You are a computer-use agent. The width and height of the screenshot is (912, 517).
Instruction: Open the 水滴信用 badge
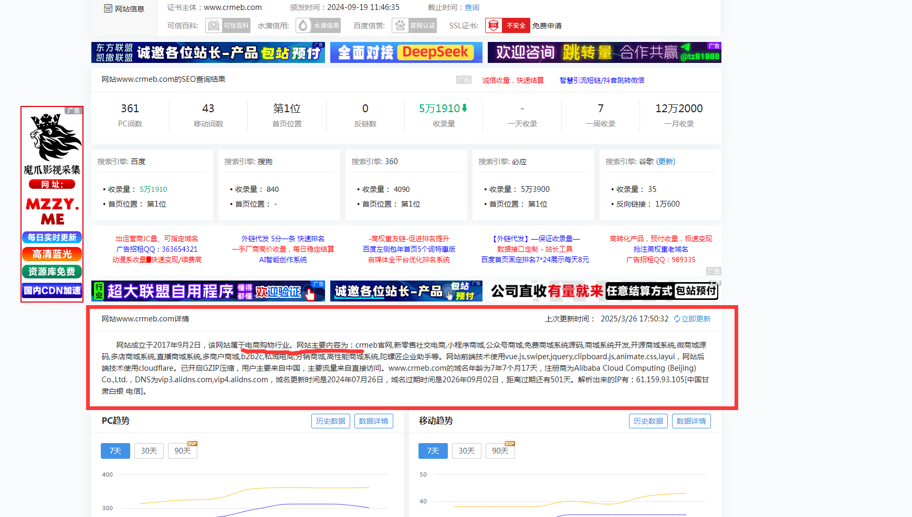point(318,25)
